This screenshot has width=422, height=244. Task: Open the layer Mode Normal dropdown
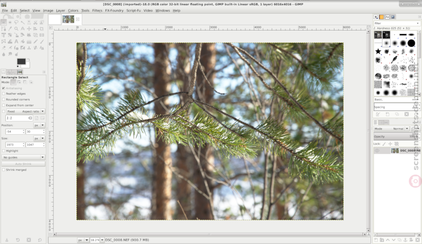[x=391, y=129]
